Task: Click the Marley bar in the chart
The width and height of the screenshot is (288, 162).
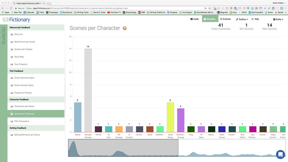Action: (78, 117)
